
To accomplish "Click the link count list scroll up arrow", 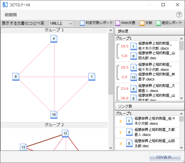I will 182,114.
